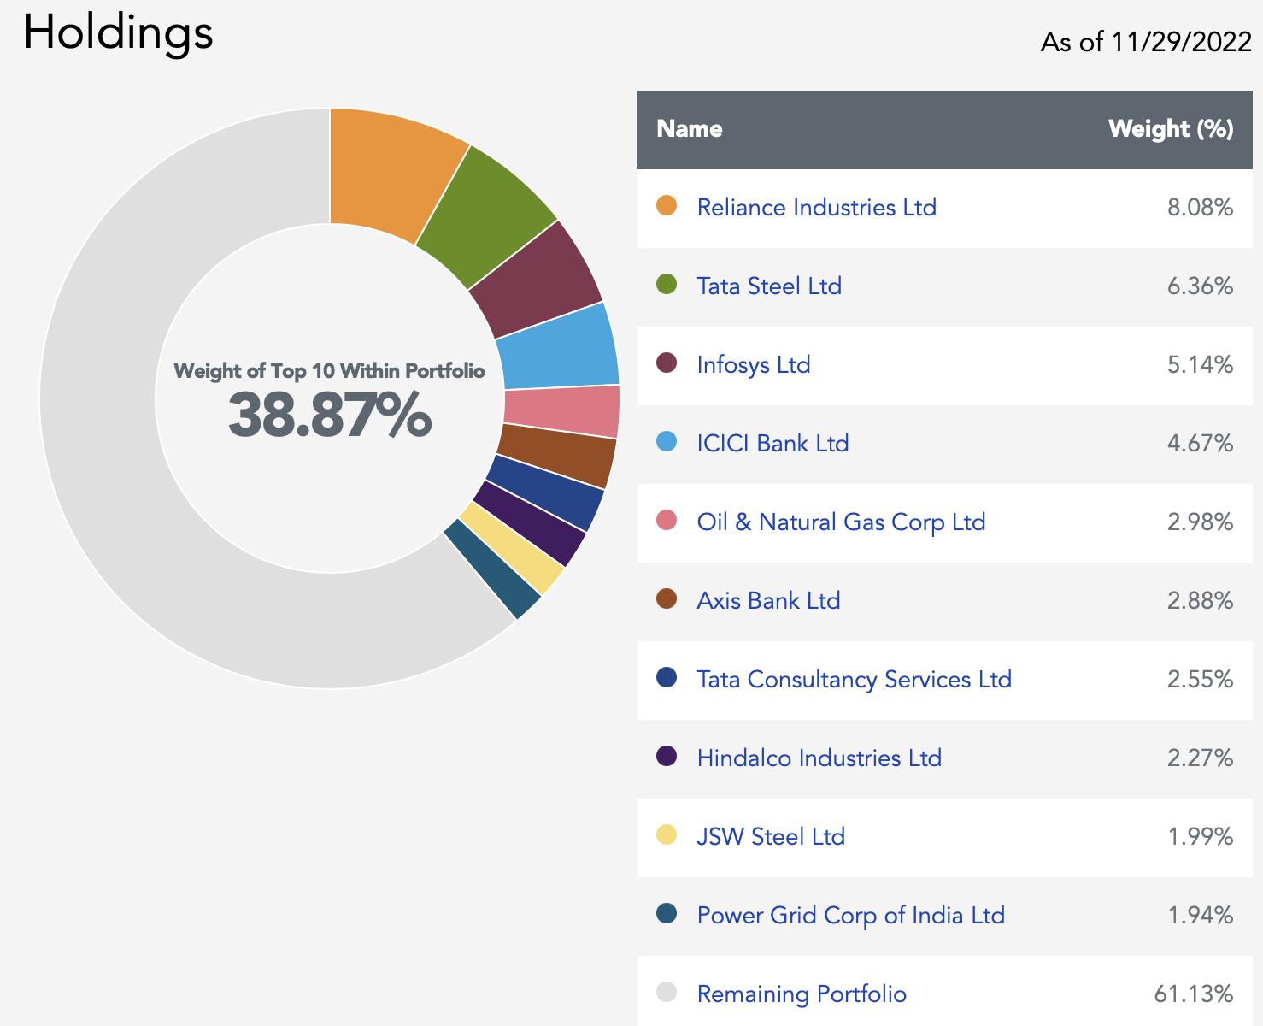This screenshot has width=1263, height=1026.
Task: Click the teal Power Grid legend dot
Action: [x=667, y=914]
